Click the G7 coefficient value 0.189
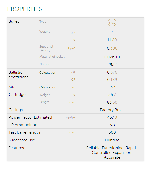This screenshot has height=169, width=151. (x=112, y=80)
